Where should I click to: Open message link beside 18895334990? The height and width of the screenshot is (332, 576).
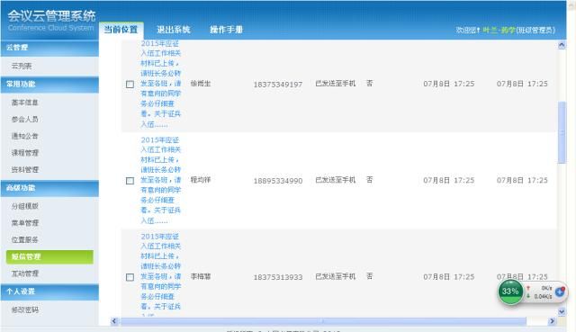(x=161, y=180)
